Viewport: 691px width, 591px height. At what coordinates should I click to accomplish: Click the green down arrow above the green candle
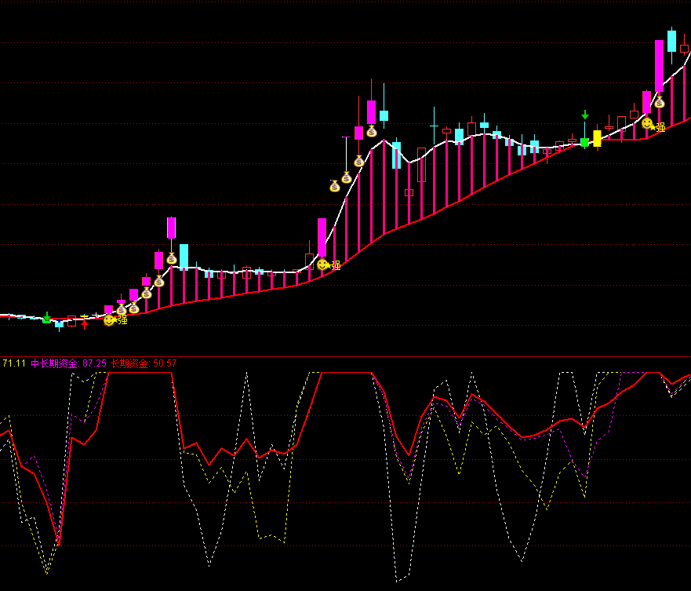584,115
